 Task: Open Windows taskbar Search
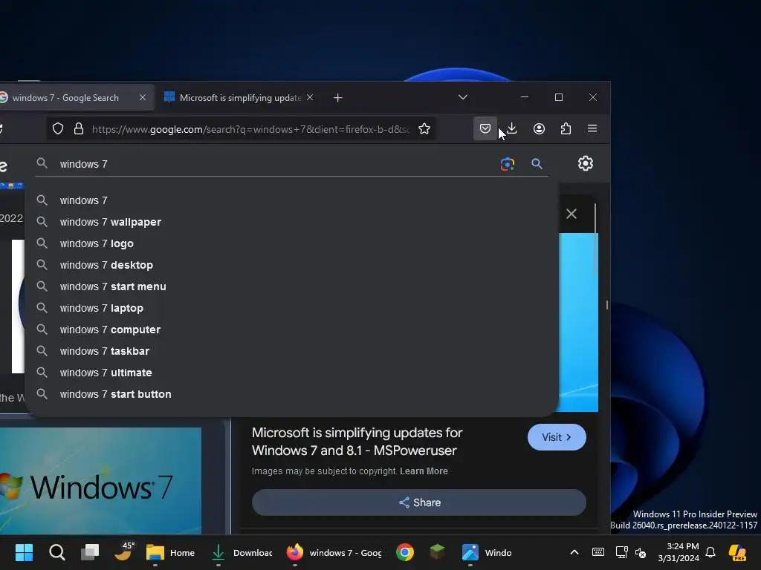[x=56, y=552]
